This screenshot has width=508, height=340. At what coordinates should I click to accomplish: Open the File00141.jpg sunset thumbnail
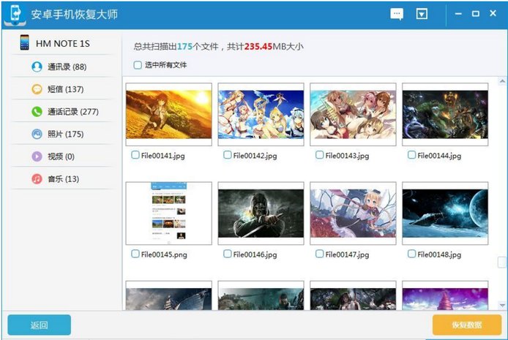pos(169,114)
